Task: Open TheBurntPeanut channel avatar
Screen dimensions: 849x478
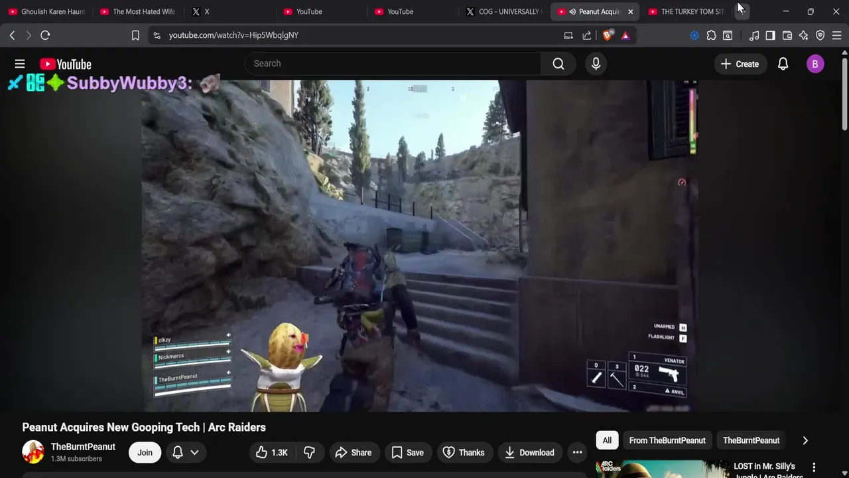Action: pos(33,452)
